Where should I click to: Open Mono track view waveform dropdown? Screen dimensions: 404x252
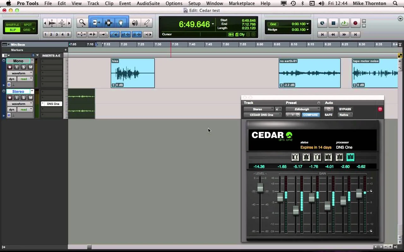click(x=21, y=73)
